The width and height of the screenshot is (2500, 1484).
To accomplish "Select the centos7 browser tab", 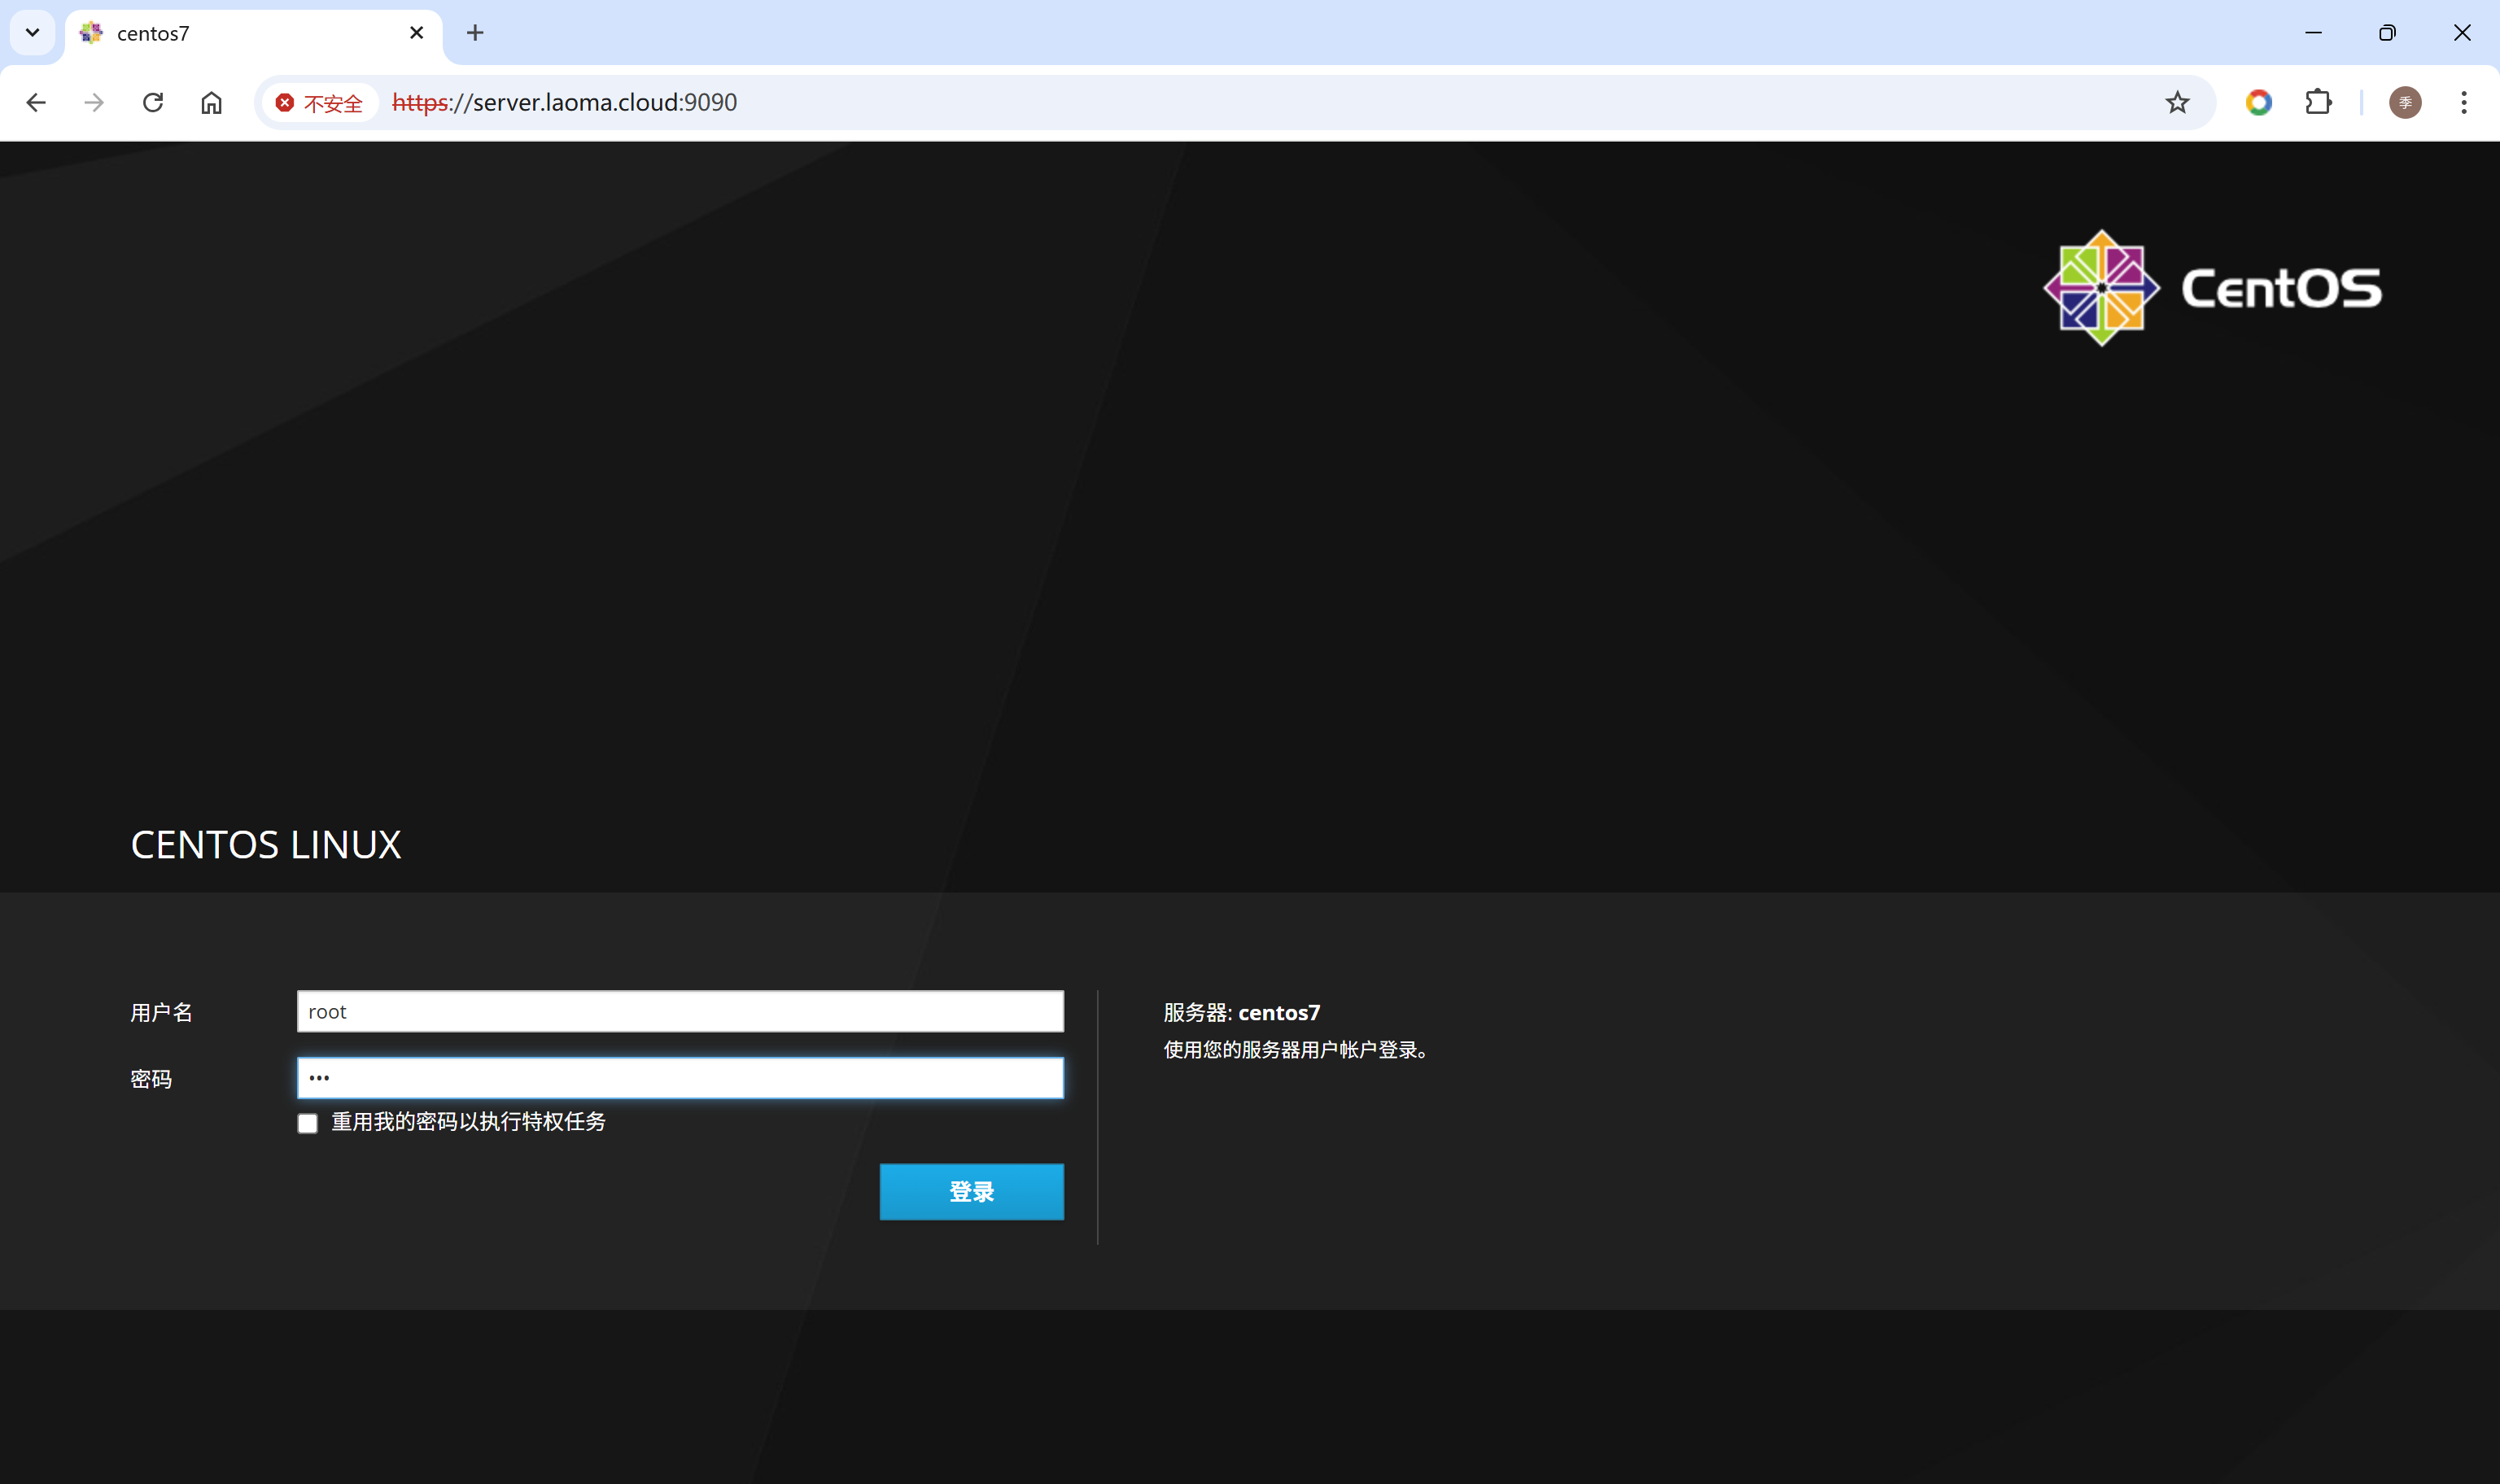I will tap(240, 33).
